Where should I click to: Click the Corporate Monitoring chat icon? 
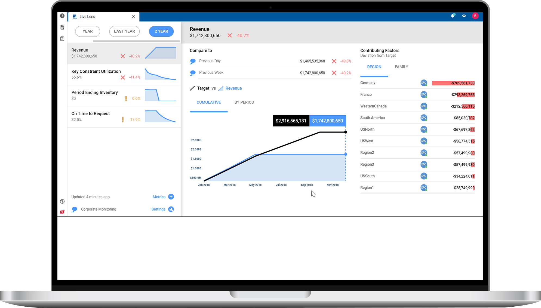(74, 209)
